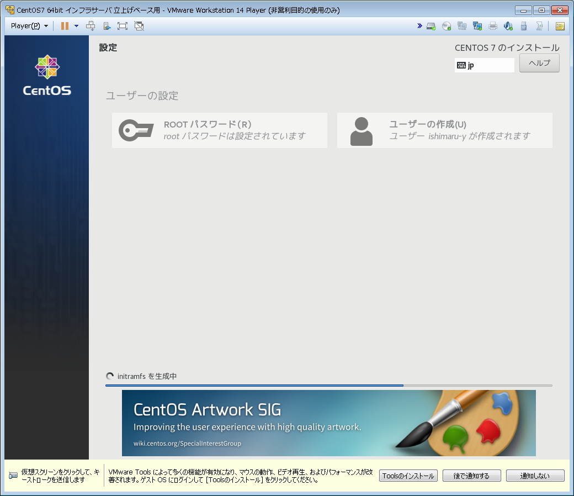Click the printer device icon
This screenshot has width=574, height=496.
pos(493,26)
